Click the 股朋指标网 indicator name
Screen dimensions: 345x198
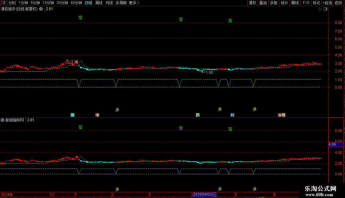click(15, 120)
